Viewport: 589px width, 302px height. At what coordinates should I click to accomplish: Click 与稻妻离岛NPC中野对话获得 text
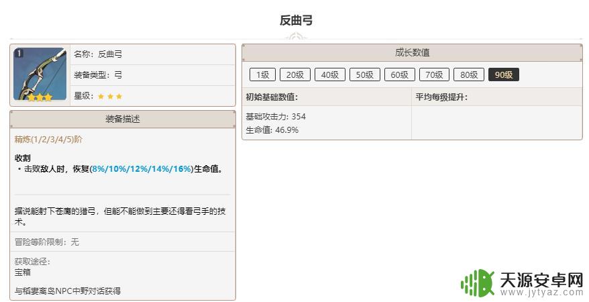(x=68, y=291)
